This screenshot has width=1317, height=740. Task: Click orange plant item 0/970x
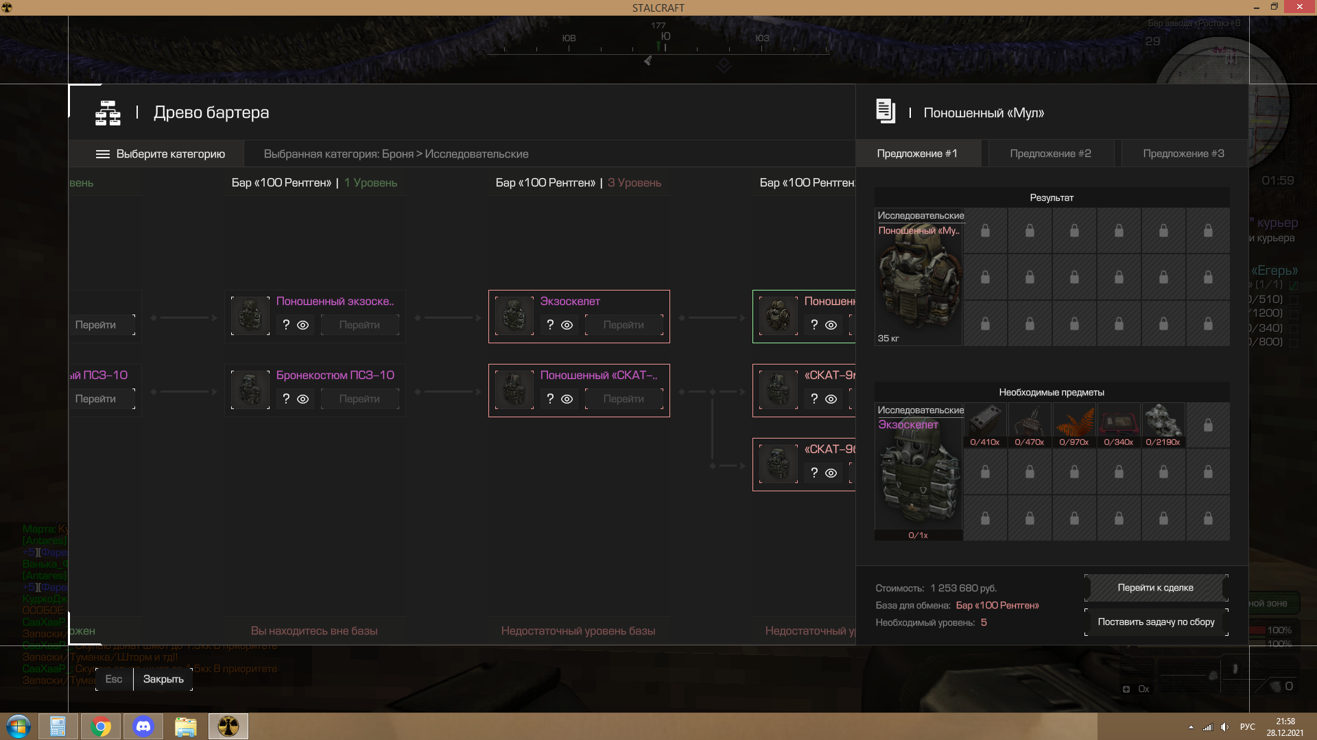coord(1074,425)
